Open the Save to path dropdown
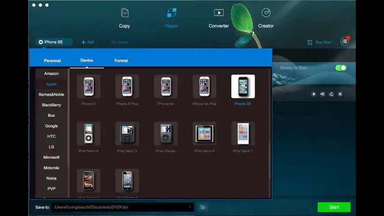384x216 pixels. [190, 207]
